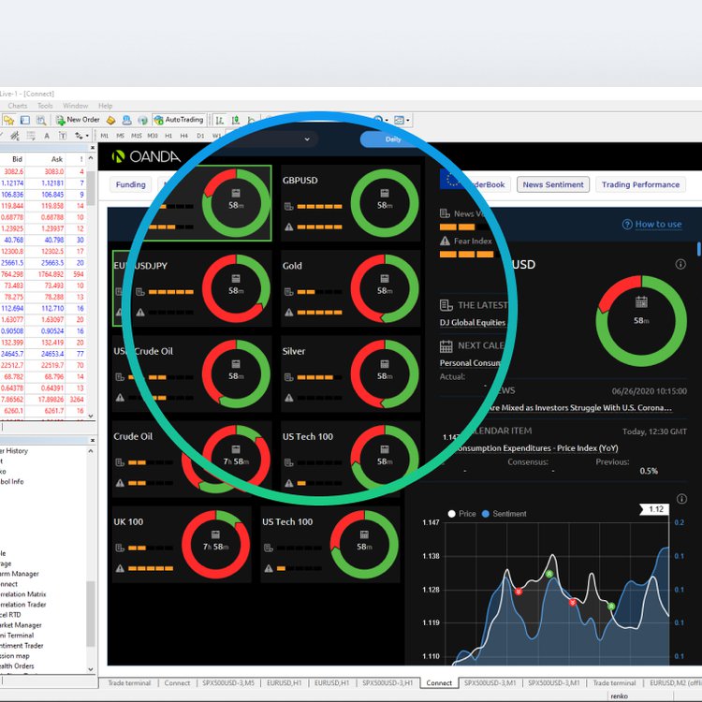702x702 pixels.
Task: Click the calendar icon in the GBPUSD donut
Action: tap(385, 195)
